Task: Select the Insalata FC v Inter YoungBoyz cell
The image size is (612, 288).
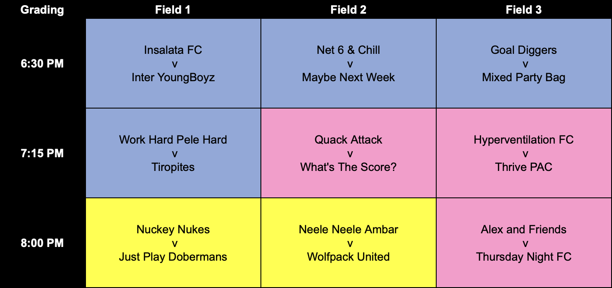Action: click(173, 63)
